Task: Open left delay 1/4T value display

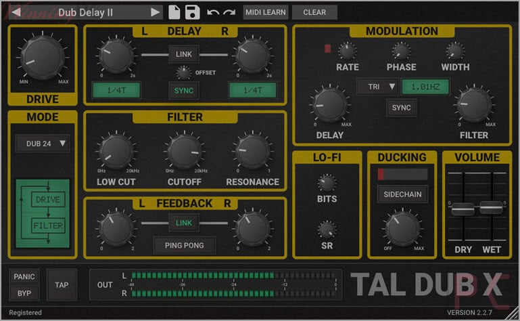Action: (116, 90)
